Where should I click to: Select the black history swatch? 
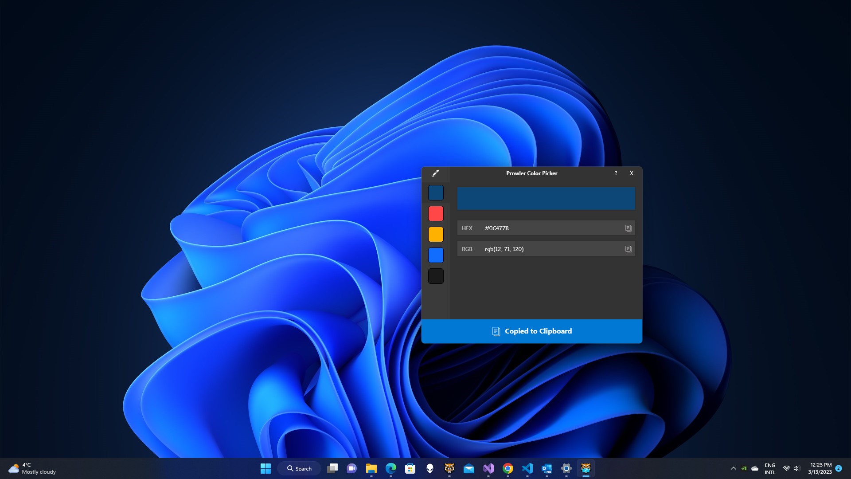click(436, 276)
